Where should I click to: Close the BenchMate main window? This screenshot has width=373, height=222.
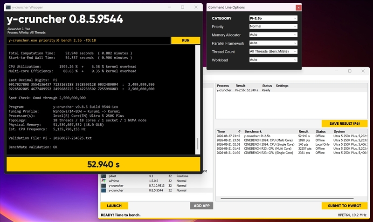tap(363, 71)
